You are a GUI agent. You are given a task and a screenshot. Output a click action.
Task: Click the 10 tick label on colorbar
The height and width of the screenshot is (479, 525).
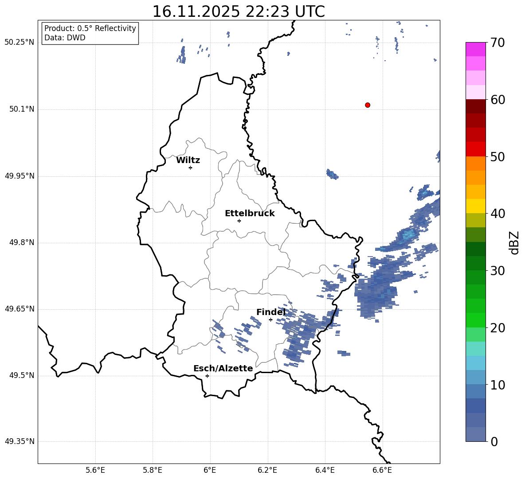click(x=498, y=385)
